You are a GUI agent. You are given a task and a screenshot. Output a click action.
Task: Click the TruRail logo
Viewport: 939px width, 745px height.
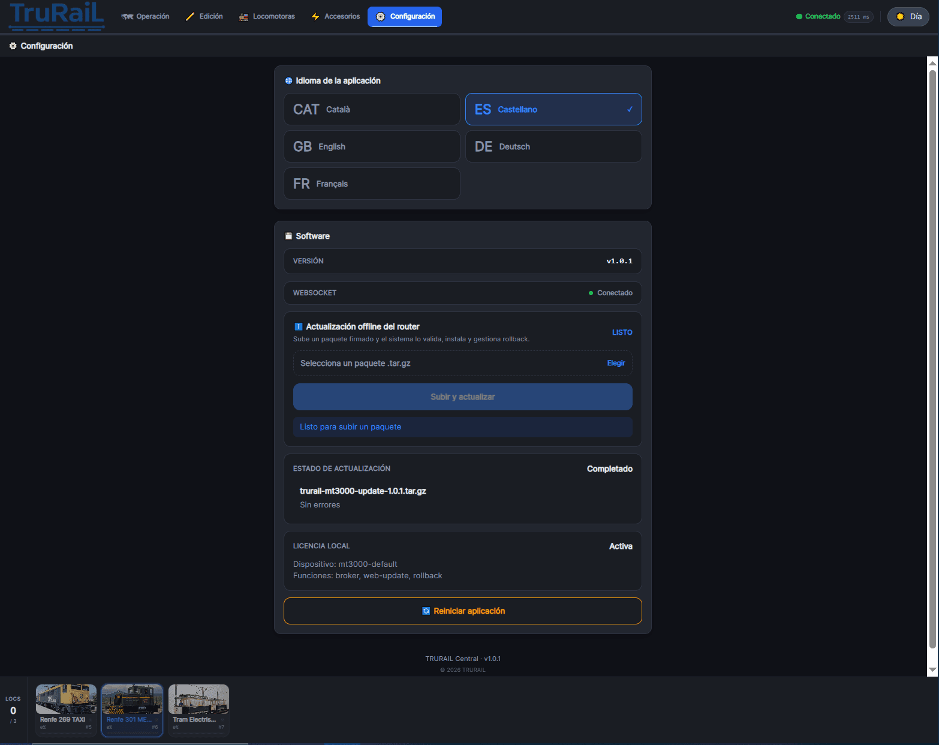(57, 16)
